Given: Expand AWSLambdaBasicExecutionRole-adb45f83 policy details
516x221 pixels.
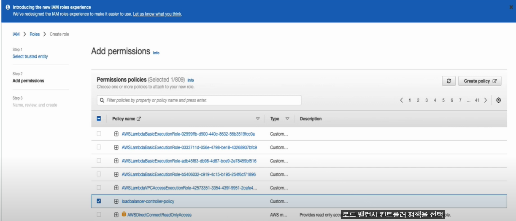Looking at the screenshot, I should click(x=116, y=161).
